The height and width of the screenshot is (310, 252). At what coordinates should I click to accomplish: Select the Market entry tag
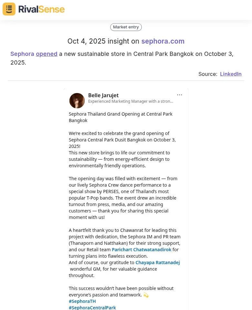126,27
